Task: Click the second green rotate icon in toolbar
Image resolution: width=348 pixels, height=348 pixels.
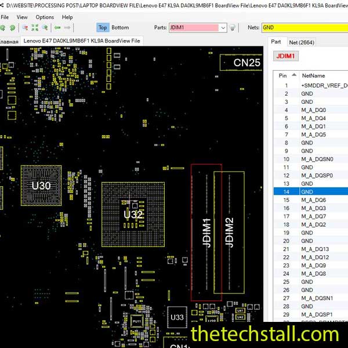Action: [13, 27]
